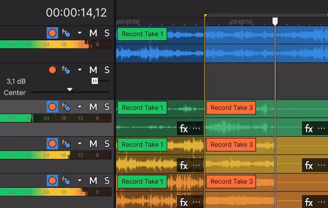The width and height of the screenshot is (328, 208).
Task: Open track fx on the green track header
Action: 66,107
